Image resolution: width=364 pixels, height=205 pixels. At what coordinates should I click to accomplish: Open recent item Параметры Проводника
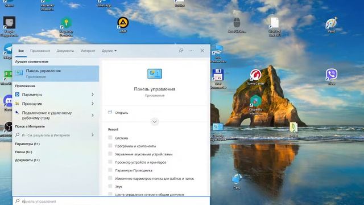pyautogui.click(x=134, y=170)
